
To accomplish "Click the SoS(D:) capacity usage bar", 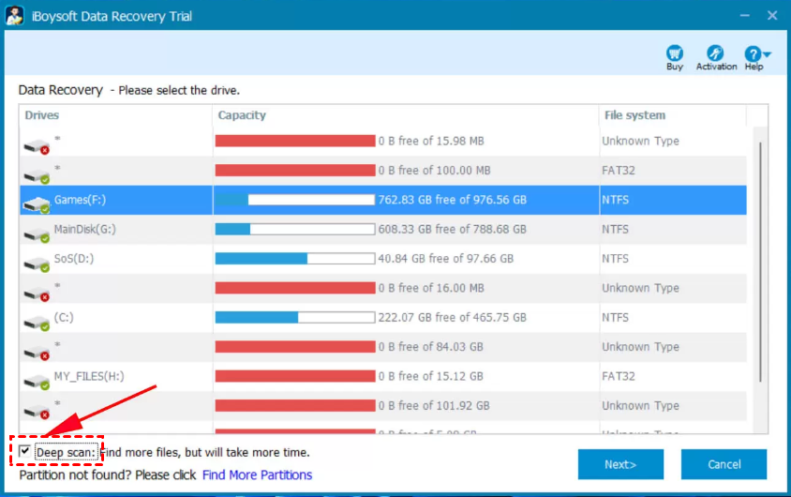I will 295,259.
